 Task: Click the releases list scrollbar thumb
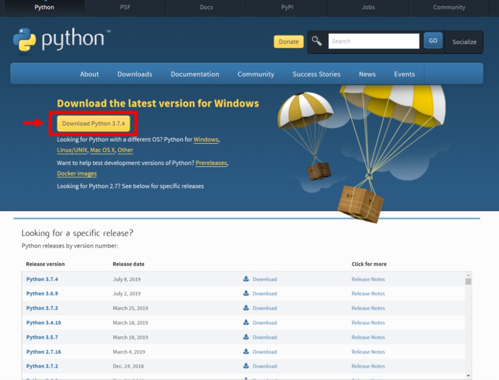(x=468, y=281)
